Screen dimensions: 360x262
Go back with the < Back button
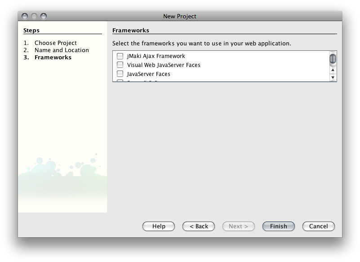click(199, 226)
